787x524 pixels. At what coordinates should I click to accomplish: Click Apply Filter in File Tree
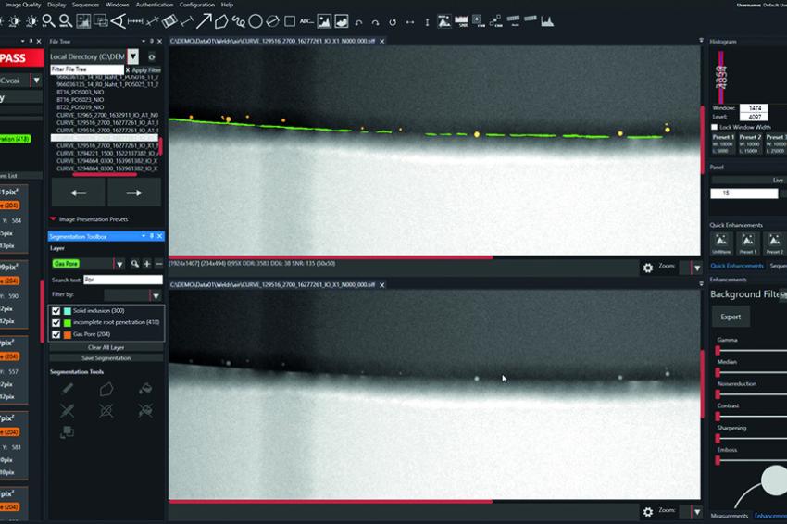[146, 70]
